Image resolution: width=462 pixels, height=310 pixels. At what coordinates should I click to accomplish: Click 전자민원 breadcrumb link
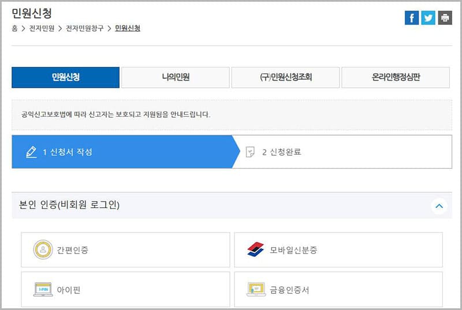tap(42, 28)
